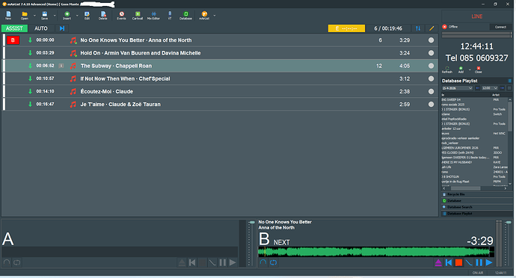Click the Edit toolbar icon
Image resolution: width=516 pixels, height=278 pixels.
coord(87,15)
